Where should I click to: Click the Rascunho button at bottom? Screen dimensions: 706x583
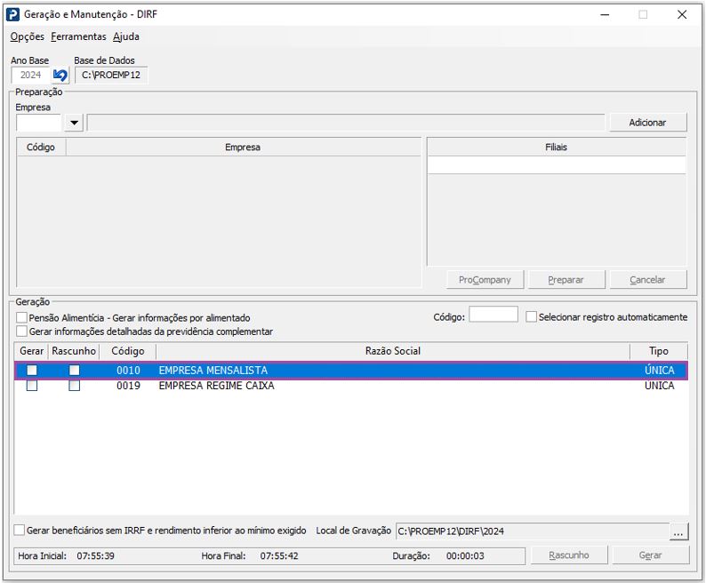(569, 555)
